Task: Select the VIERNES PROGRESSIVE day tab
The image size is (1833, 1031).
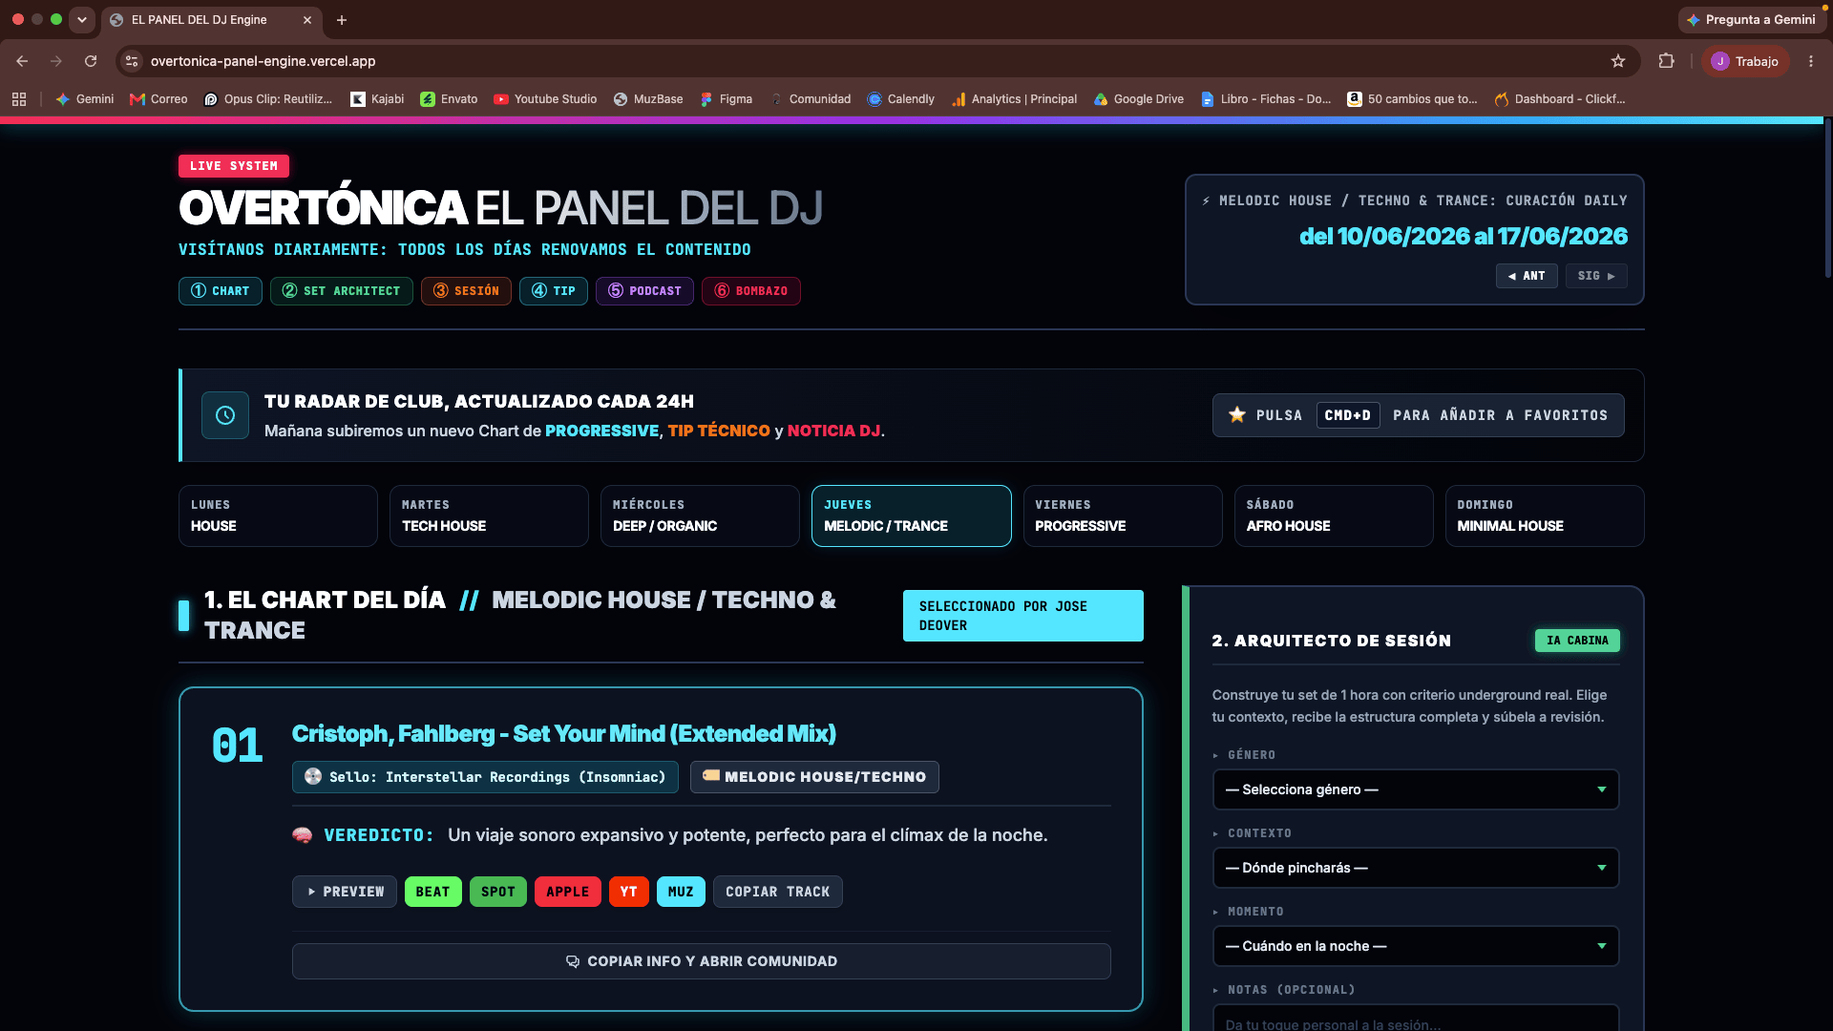Action: coord(1123,515)
